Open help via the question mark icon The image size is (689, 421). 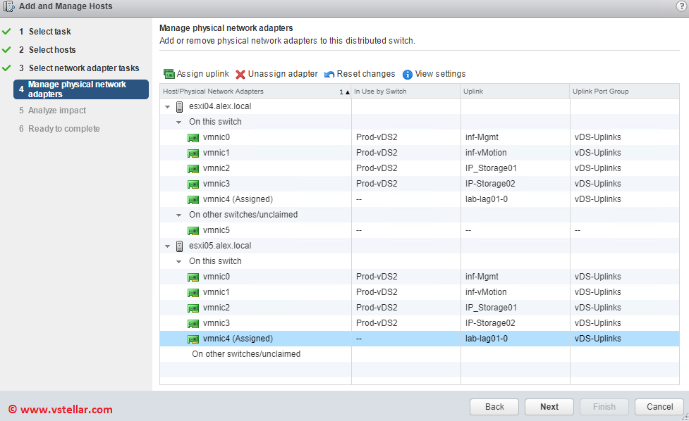click(681, 6)
